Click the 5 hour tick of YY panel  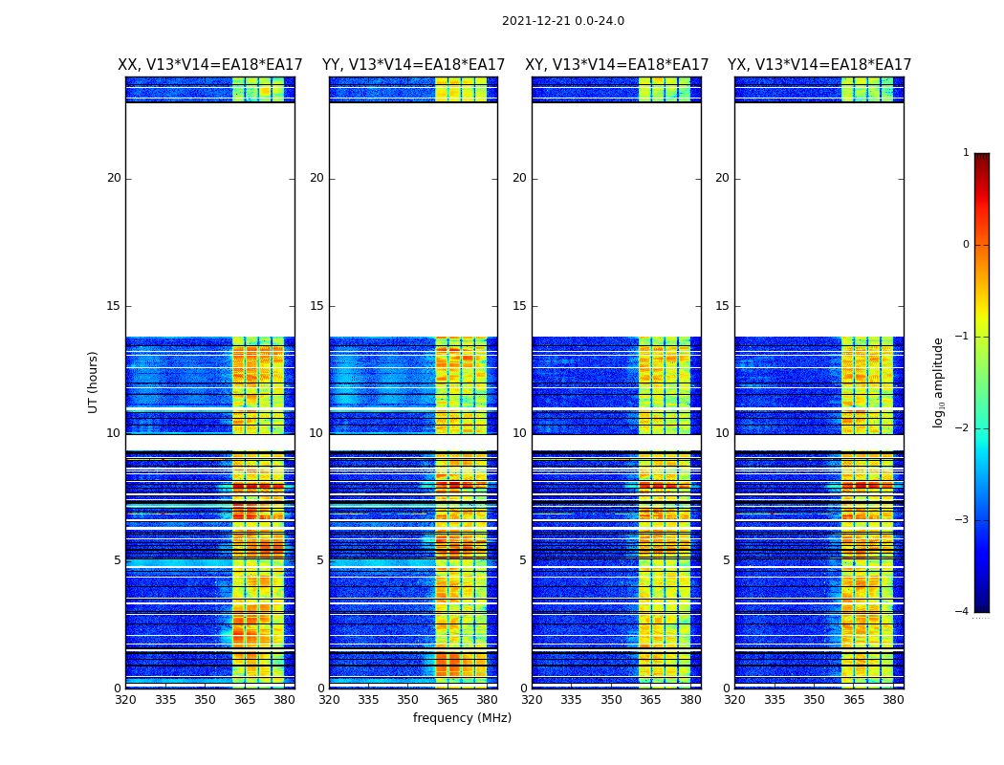(x=320, y=560)
